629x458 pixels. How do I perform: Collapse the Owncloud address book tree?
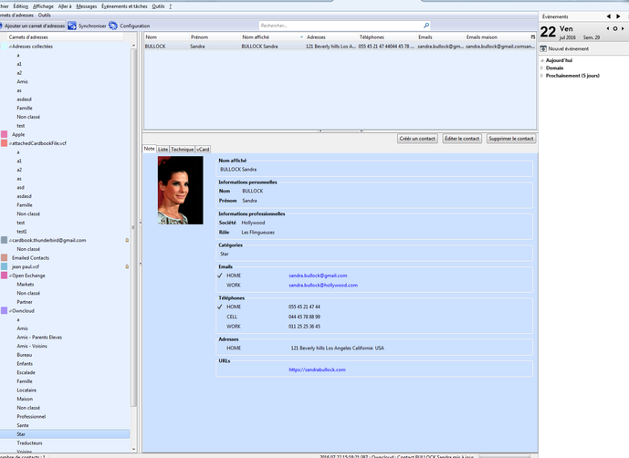9,310
